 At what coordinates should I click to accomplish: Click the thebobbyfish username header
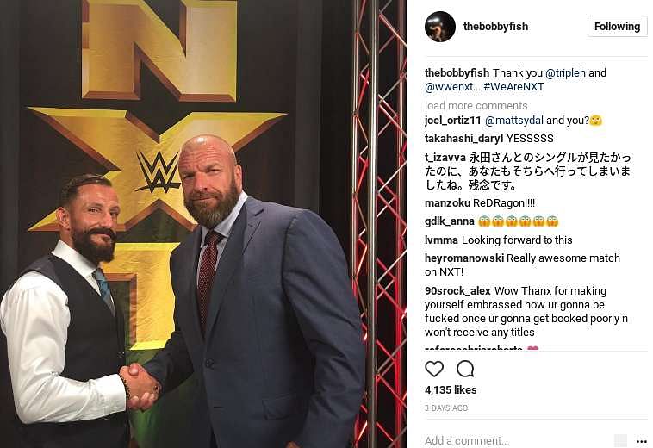pos(495,27)
